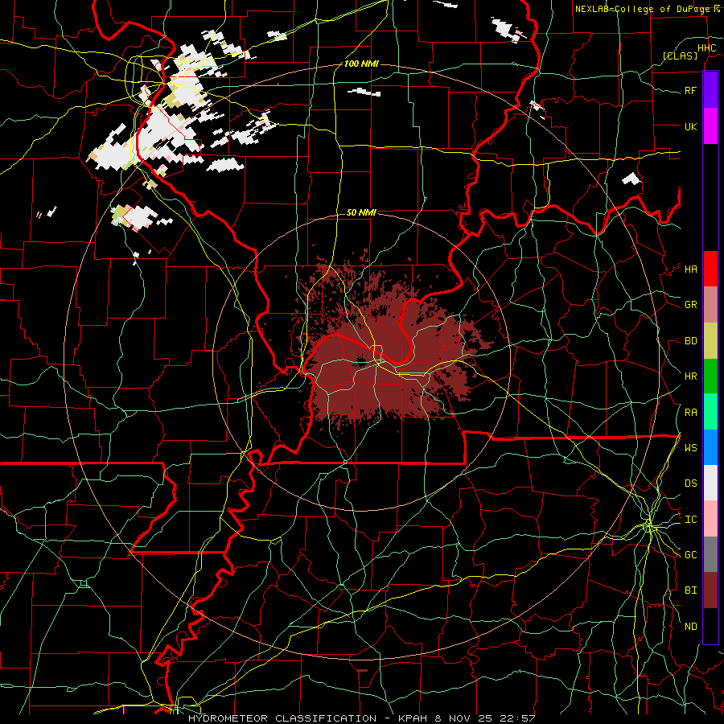Click the IC legend label
This screenshot has width=724, height=724.
pos(690,520)
